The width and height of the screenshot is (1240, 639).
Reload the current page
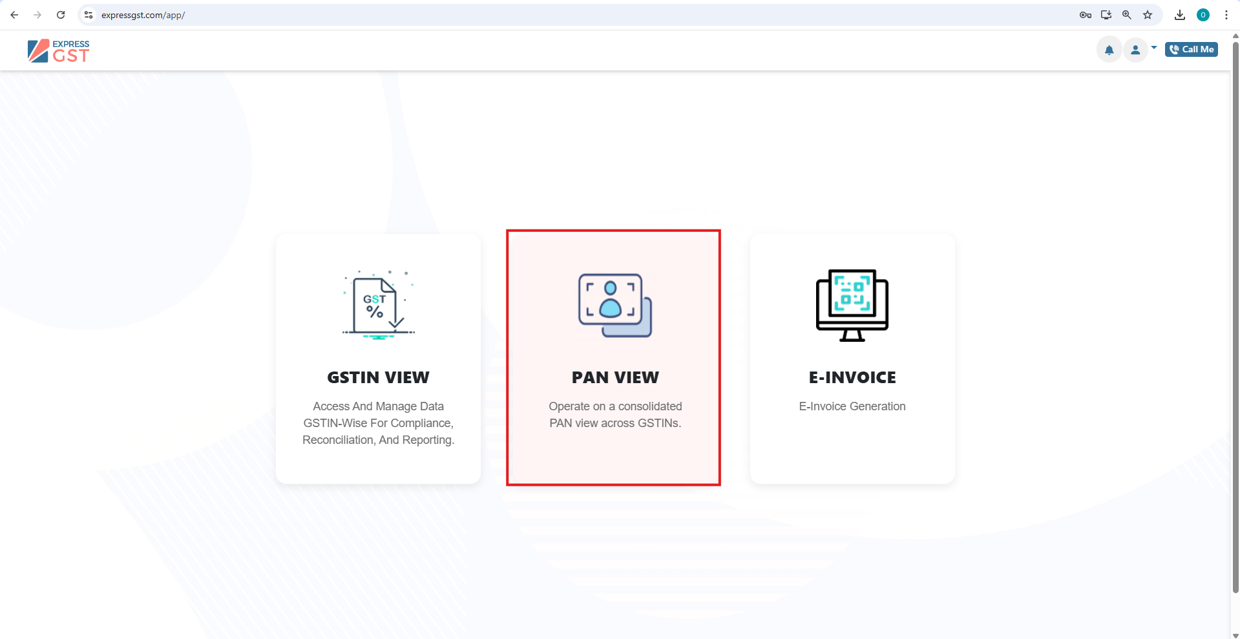61,15
